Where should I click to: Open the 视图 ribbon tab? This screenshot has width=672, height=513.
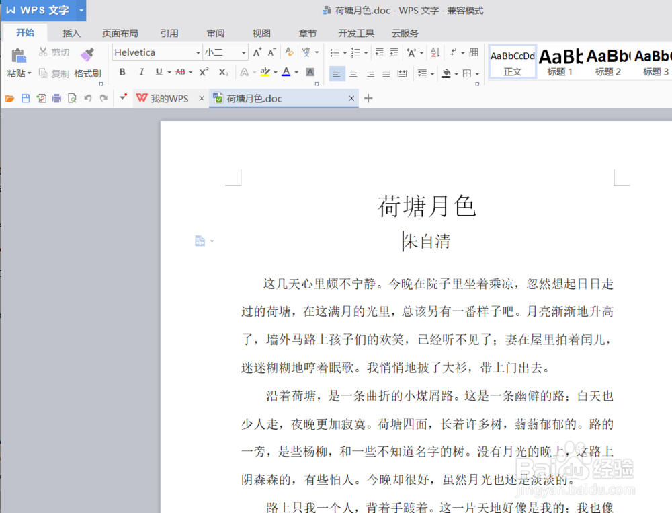261,34
